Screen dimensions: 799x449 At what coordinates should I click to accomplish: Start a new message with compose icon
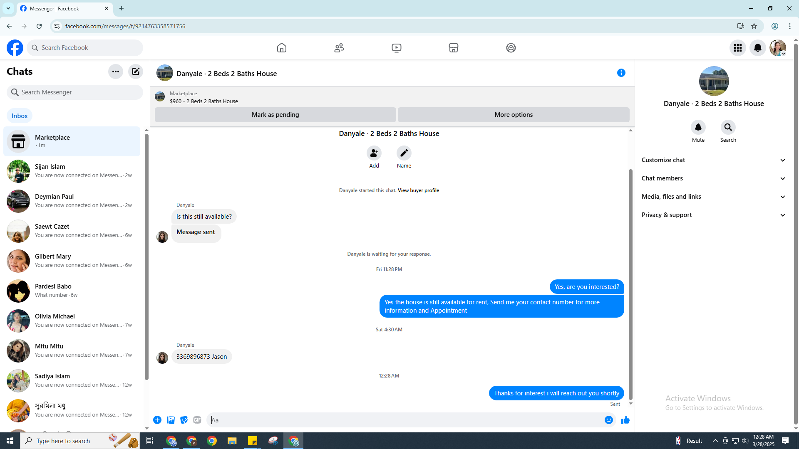[136, 72]
